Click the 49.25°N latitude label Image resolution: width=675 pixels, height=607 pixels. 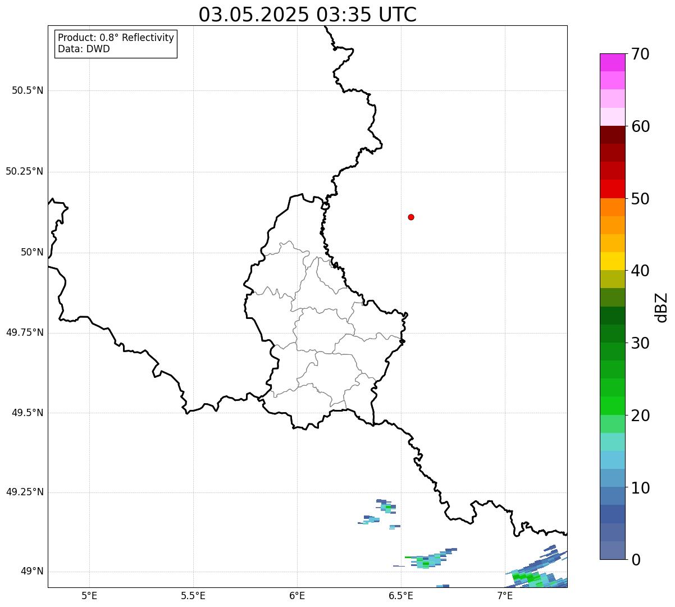click(25, 492)
